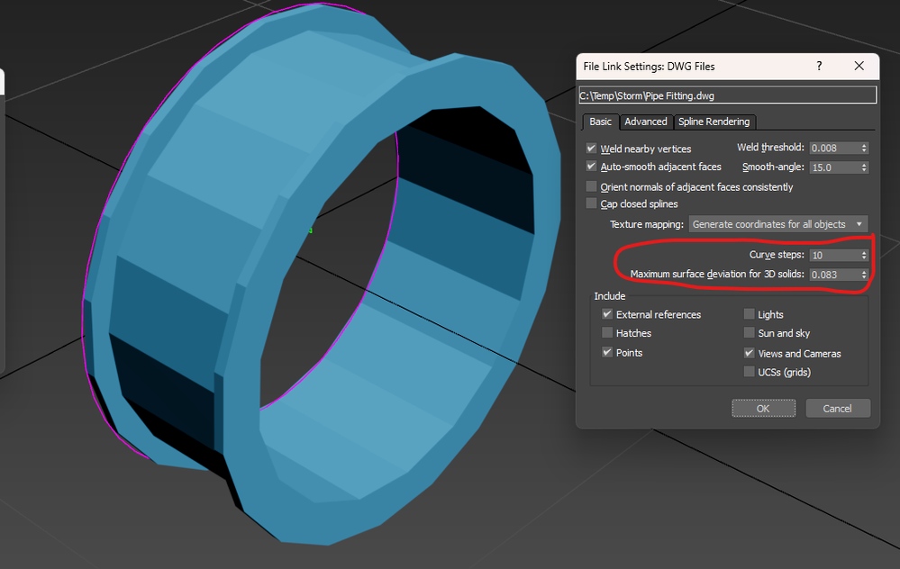Image resolution: width=900 pixels, height=569 pixels.
Task: Confirm settings with OK button
Action: pos(763,409)
